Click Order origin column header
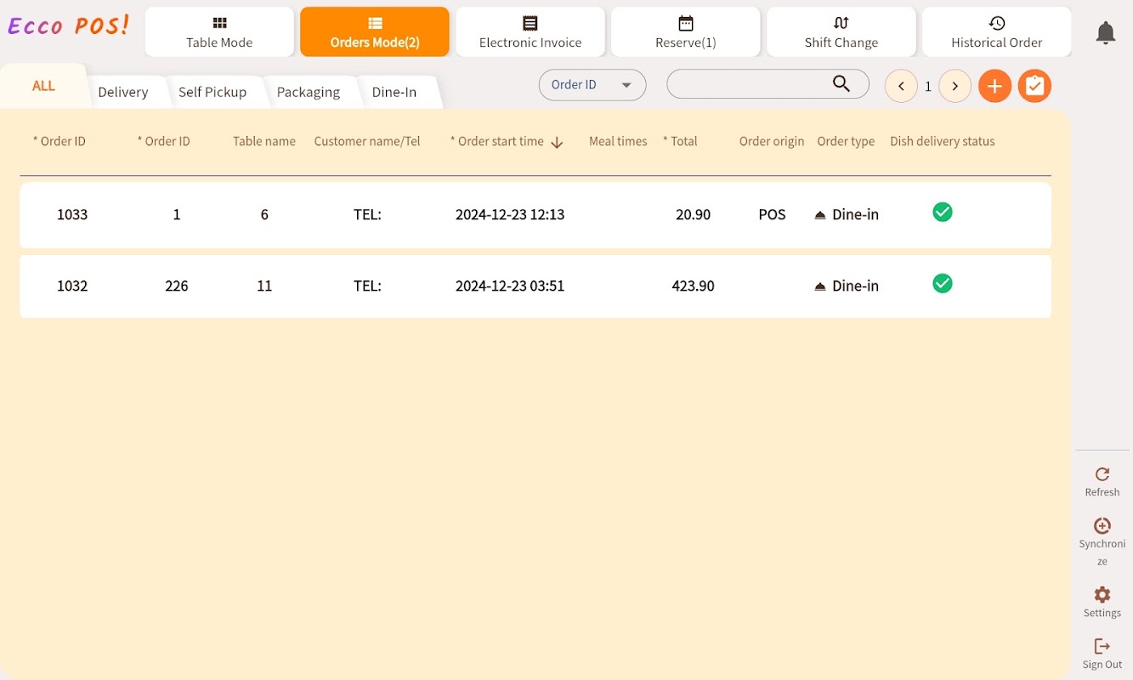The height and width of the screenshot is (680, 1133). [772, 142]
